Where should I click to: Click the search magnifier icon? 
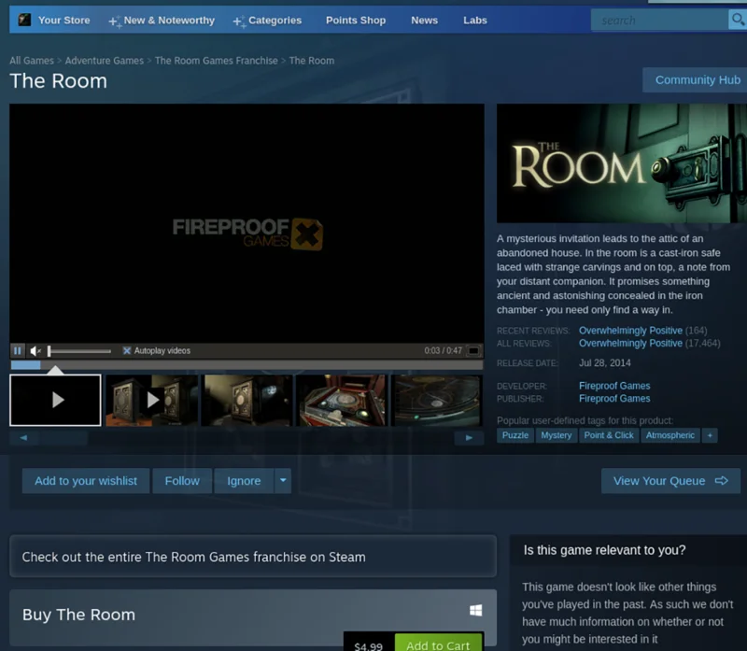(738, 20)
